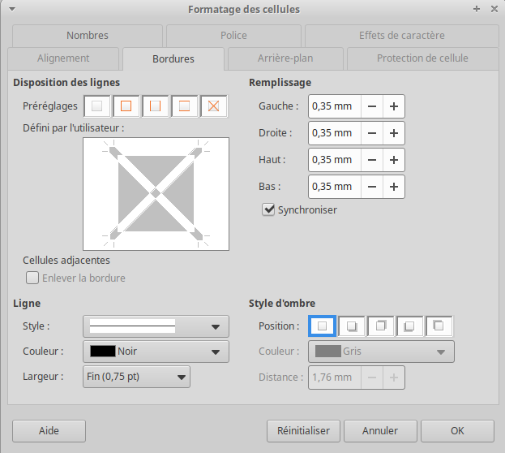The image size is (505, 453).
Task: Click the user-defined border preview area
Action: 156,193
